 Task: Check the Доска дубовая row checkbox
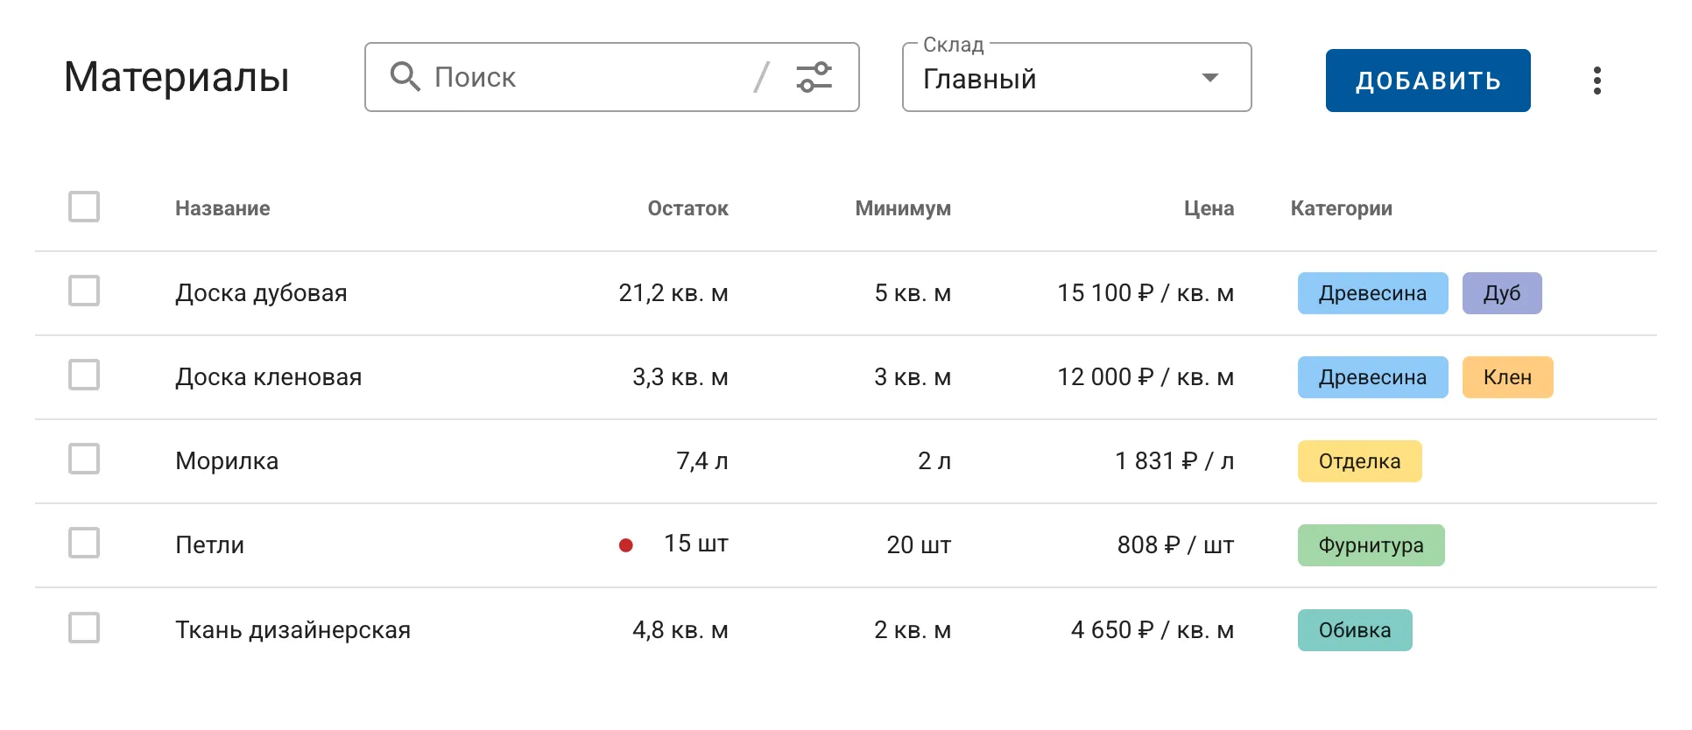point(84,291)
